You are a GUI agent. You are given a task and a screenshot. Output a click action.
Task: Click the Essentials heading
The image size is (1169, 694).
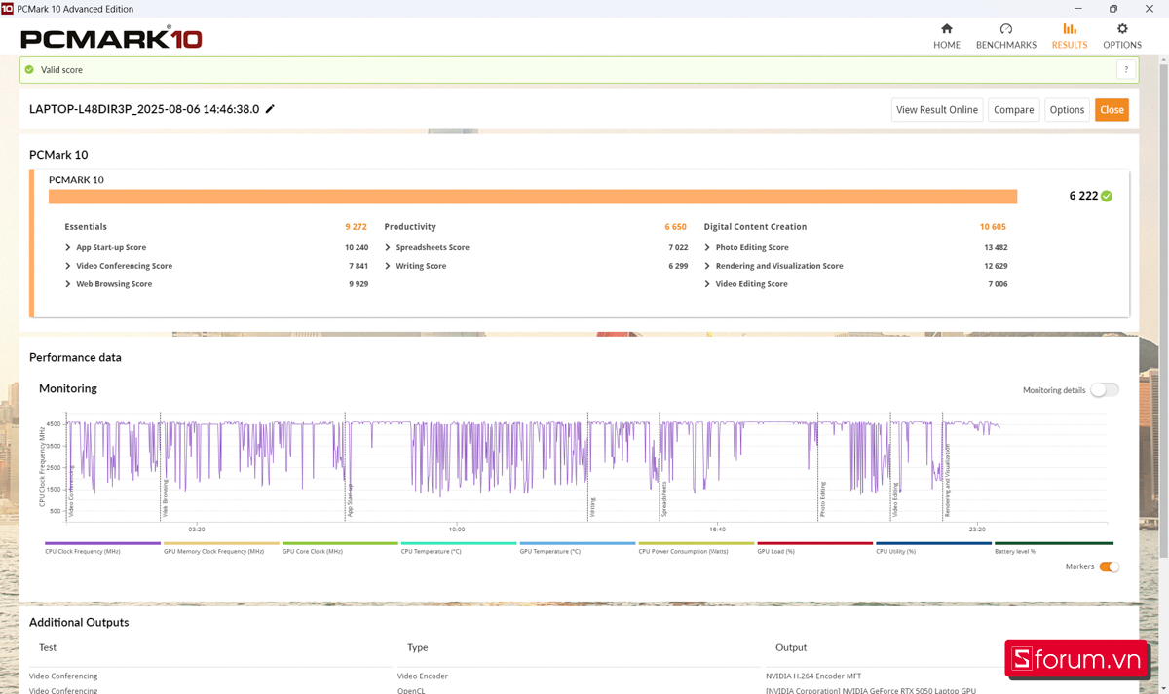pyautogui.click(x=86, y=227)
